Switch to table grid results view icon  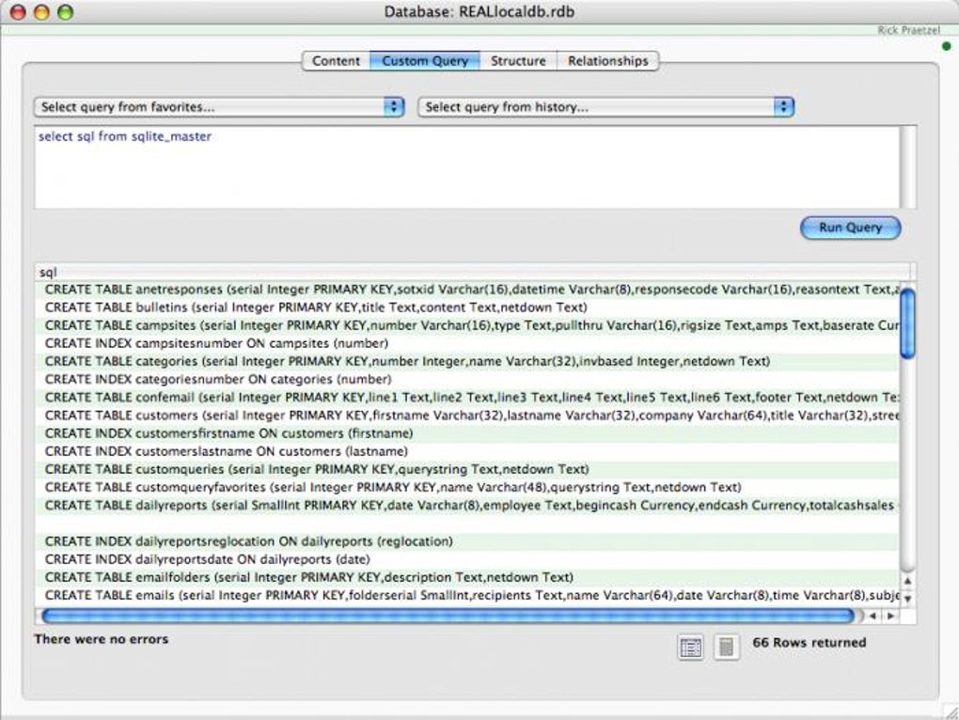point(690,647)
